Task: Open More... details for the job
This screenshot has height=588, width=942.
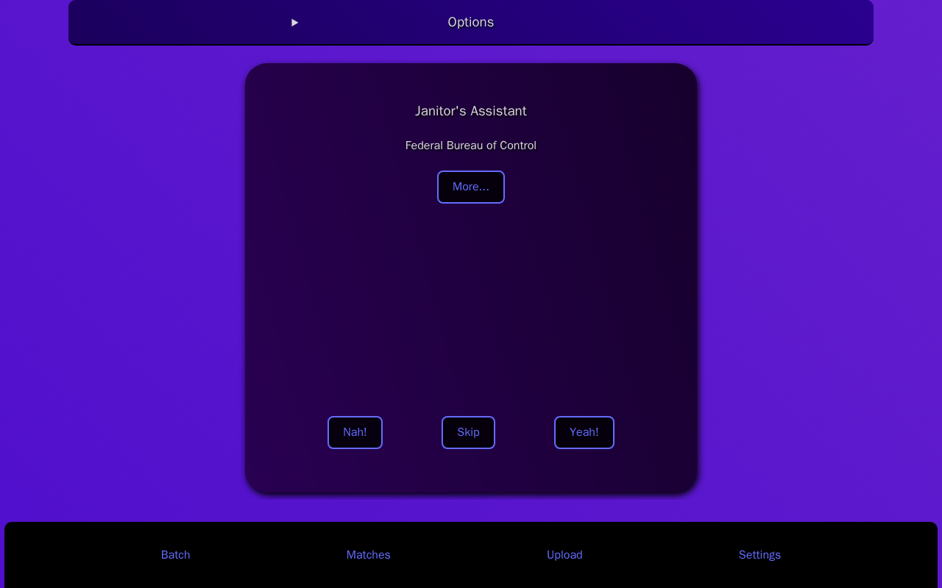Action: click(x=471, y=187)
